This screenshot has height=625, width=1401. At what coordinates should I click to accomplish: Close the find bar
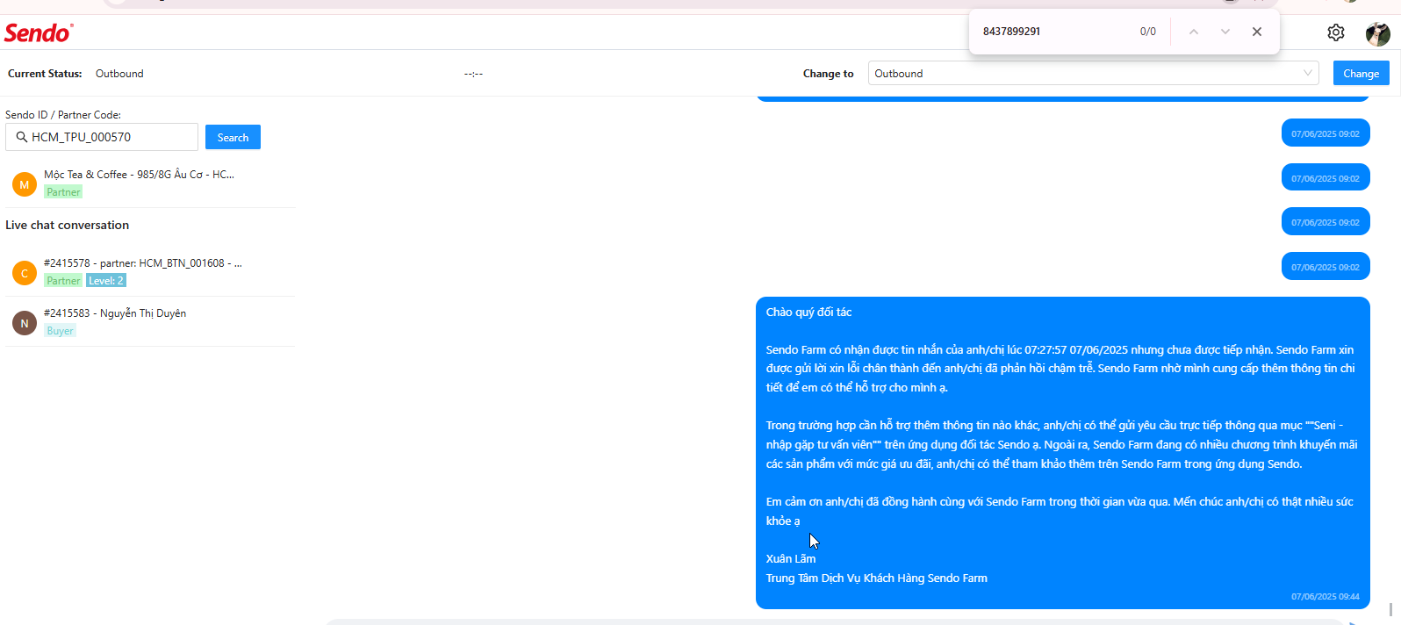tap(1256, 32)
